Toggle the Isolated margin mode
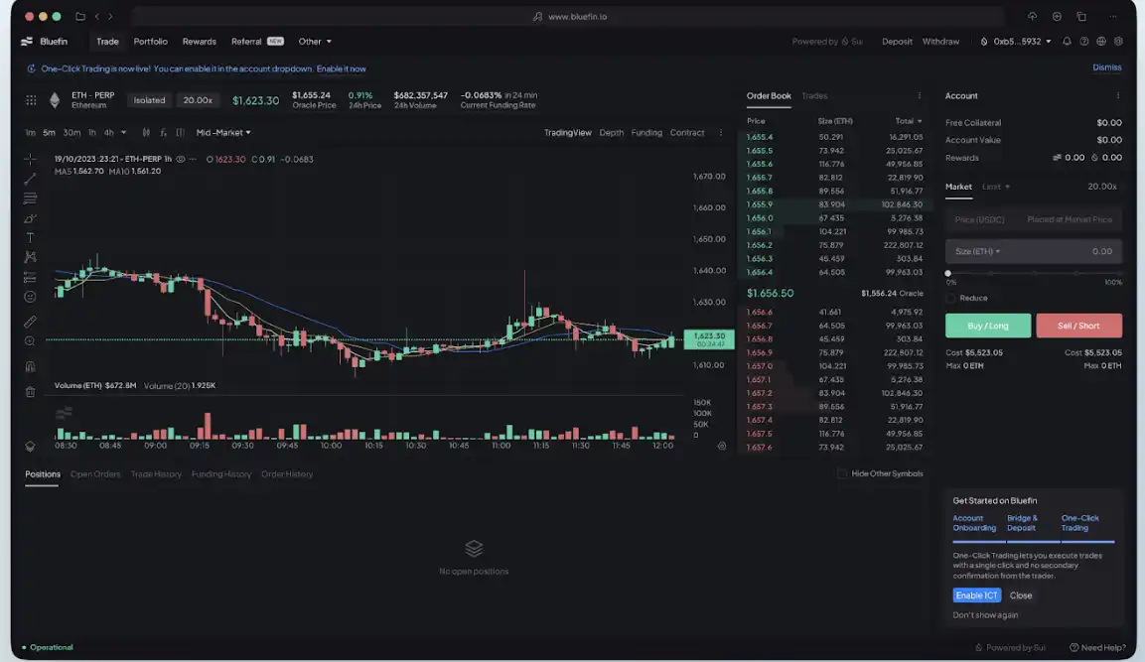Viewport: 1145px width, 662px height. (x=149, y=100)
